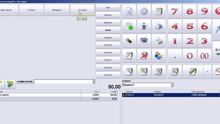Click the add new order notepad with plus icon
This screenshot has width=220, height=124.
pyautogui.click(x=144, y=72)
